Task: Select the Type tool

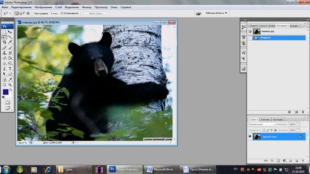Action: (x=10, y=69)
